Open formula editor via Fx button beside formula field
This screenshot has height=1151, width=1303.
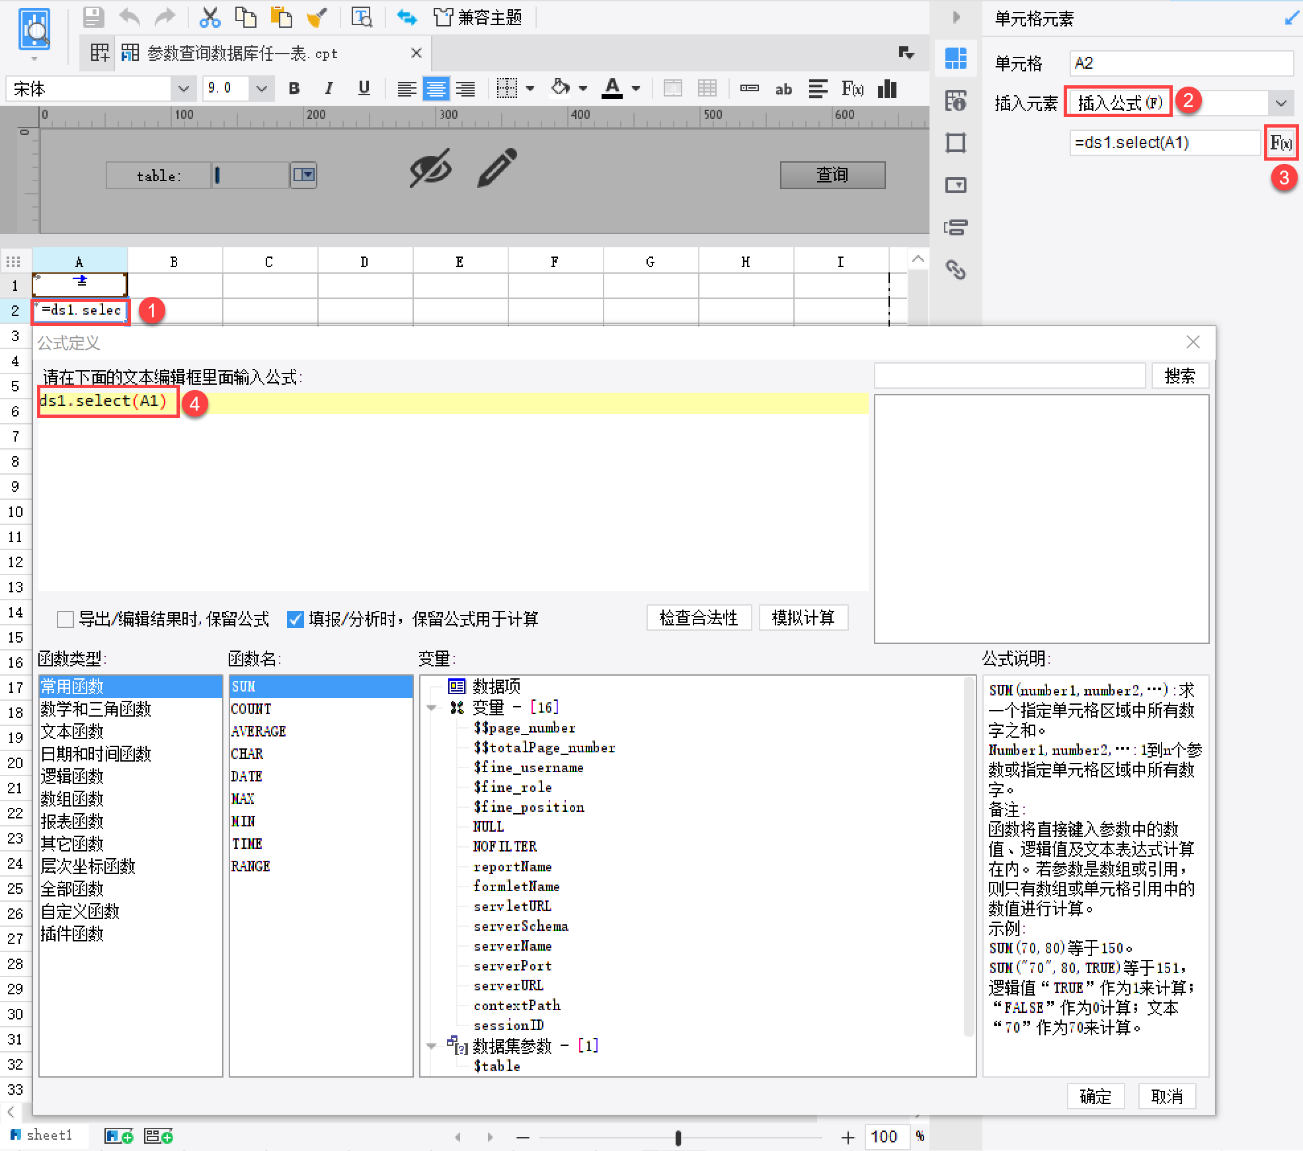pyautogui.click(x=1281, y=142)
